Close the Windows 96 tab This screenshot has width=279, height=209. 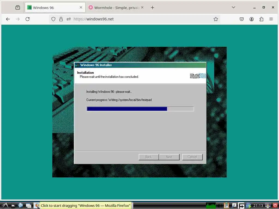click(81, 7)
